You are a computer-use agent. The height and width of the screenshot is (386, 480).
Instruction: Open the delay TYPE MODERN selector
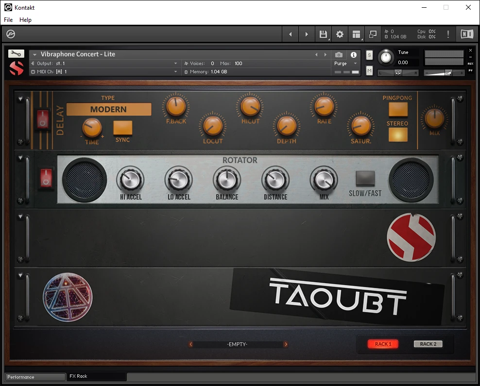[109, 109]
